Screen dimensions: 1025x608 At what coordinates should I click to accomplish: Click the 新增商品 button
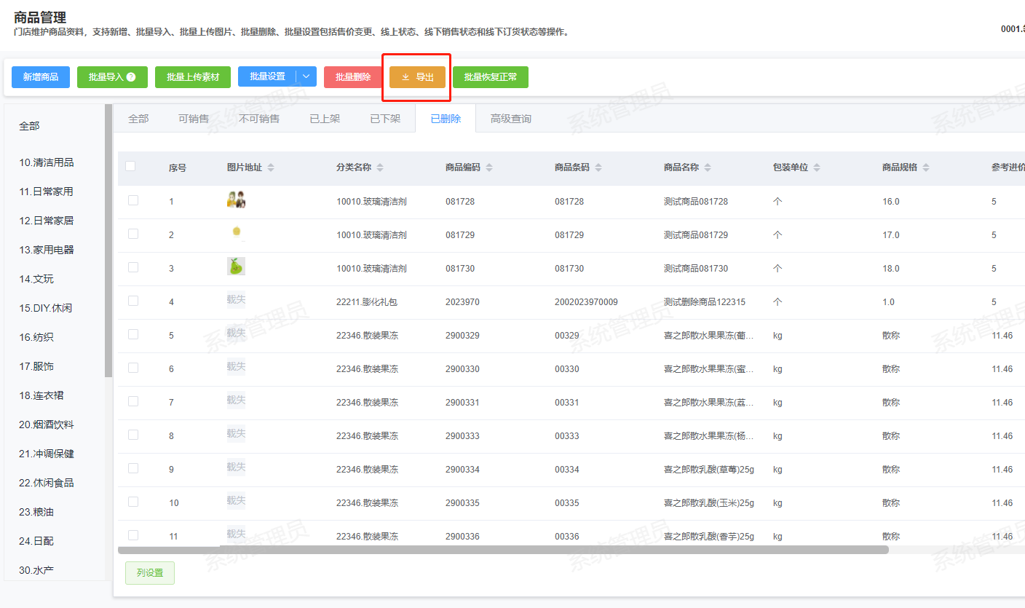[41, 77]
